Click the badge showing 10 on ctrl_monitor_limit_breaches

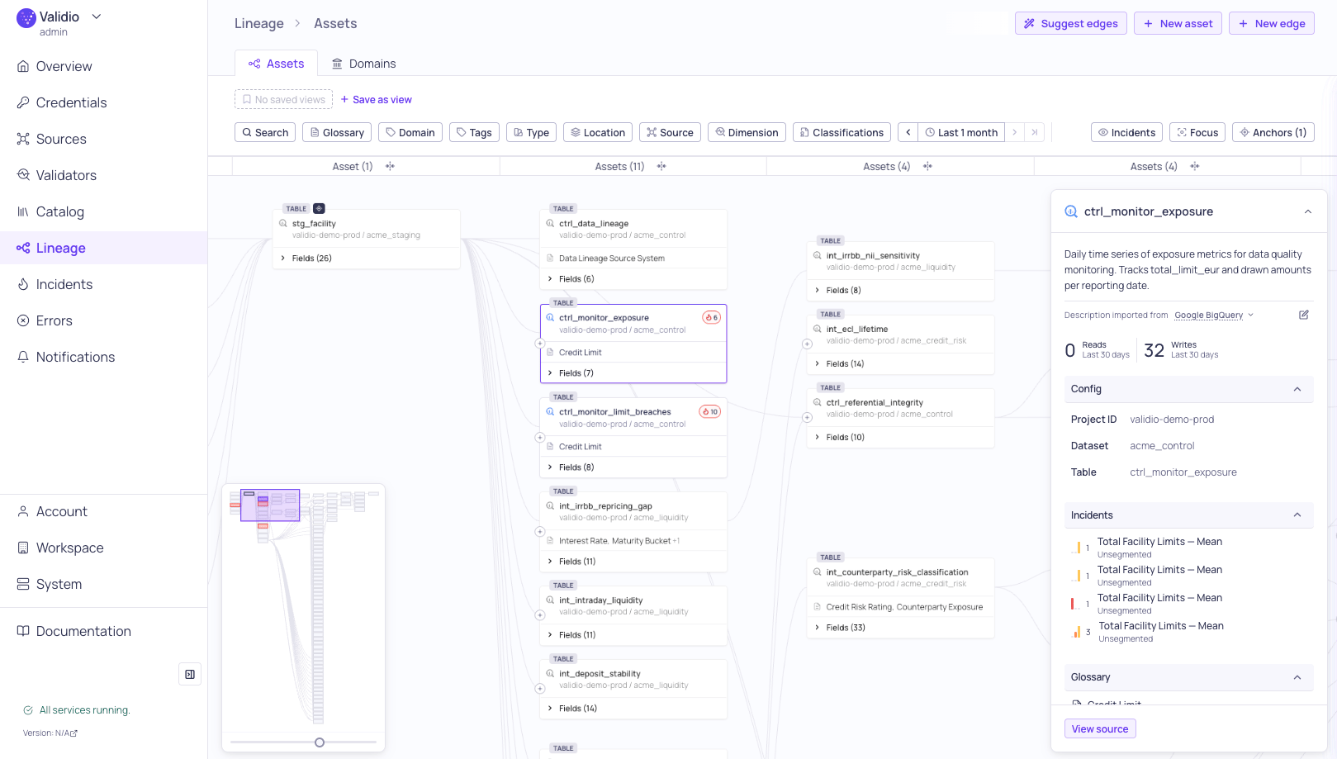tap(710, 411)
